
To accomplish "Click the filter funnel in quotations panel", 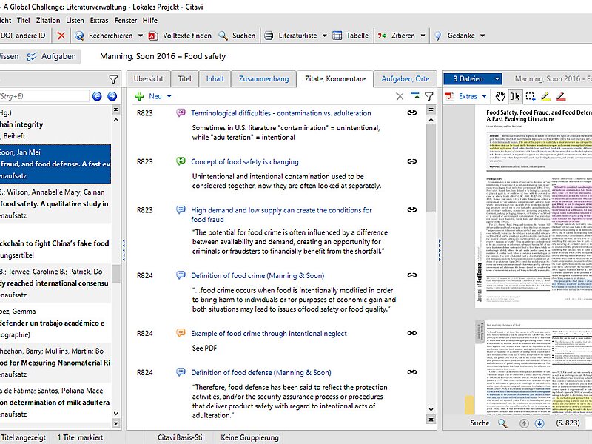I will coord(429,96).
